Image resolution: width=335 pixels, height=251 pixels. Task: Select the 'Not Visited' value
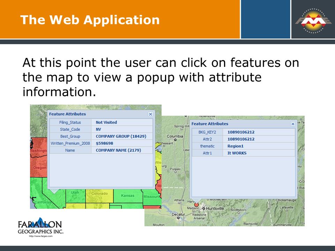(x=106, y=122)
